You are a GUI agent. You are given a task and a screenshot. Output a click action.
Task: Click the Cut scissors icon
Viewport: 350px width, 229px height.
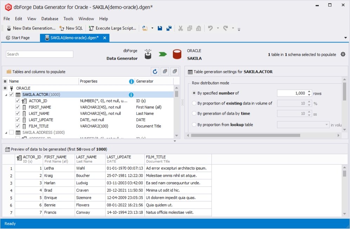pyautogui.click(x=181, y=28)
